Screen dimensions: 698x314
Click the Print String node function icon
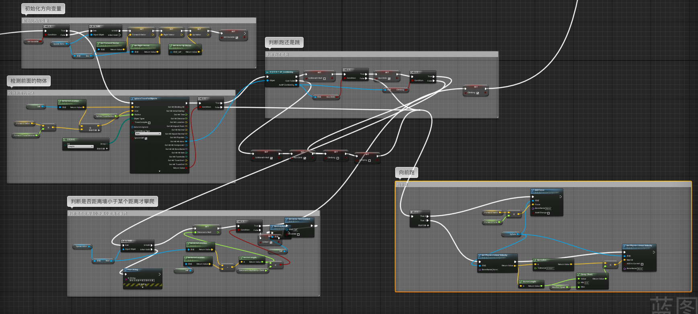click(x=125, y=270)
